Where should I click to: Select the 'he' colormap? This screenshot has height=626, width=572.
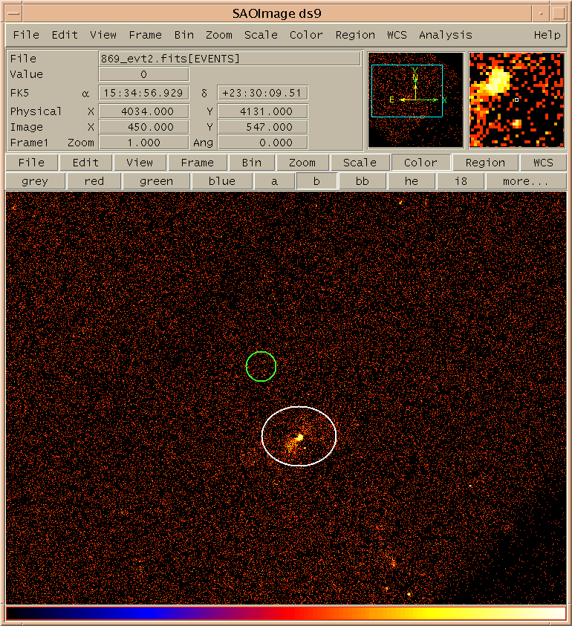pyautogui.click(x=412, y=181)
